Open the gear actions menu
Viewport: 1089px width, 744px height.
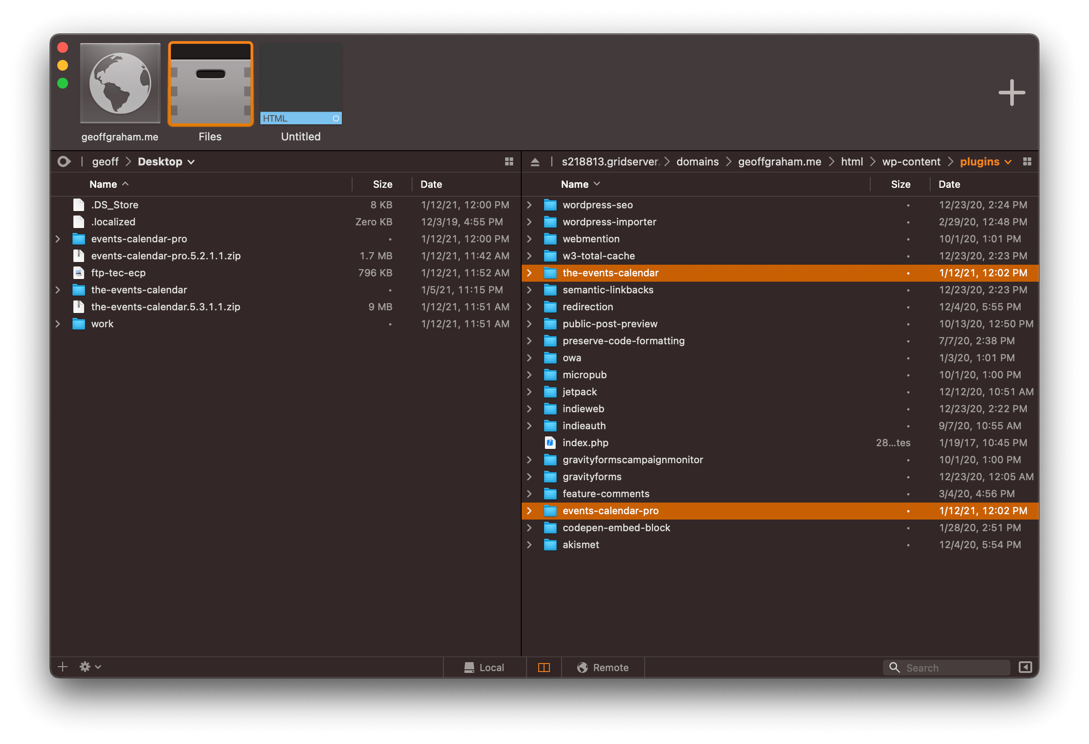point(90,667)
